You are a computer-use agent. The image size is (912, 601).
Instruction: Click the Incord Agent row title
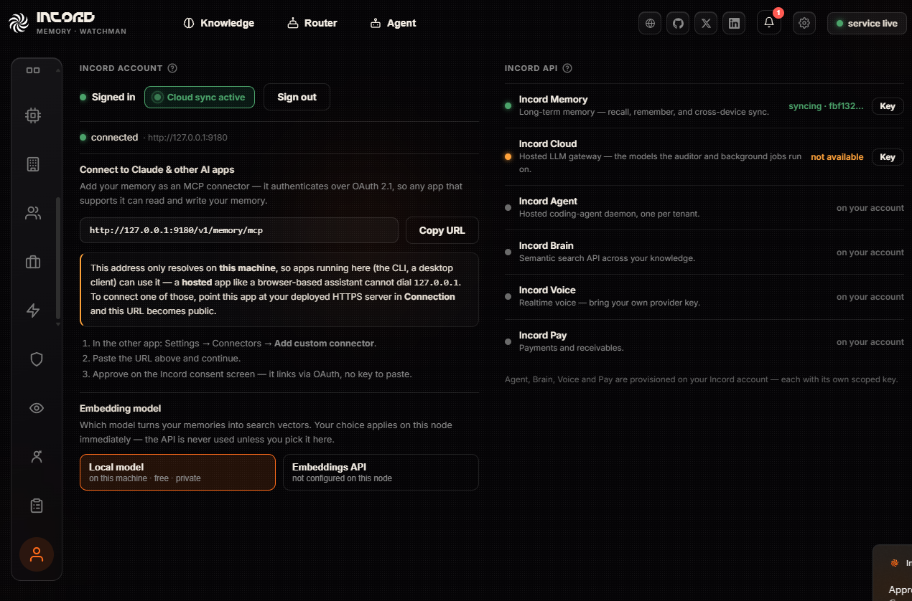click(x=548, y=202)
